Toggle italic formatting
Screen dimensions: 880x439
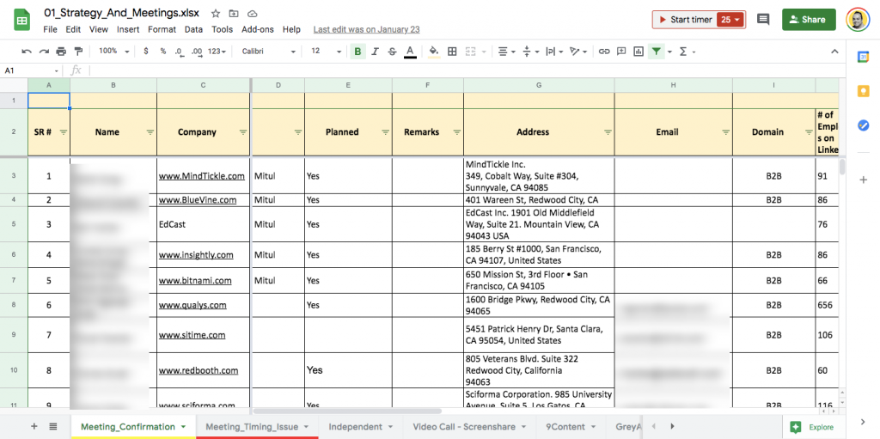click(x=375, y=51)
